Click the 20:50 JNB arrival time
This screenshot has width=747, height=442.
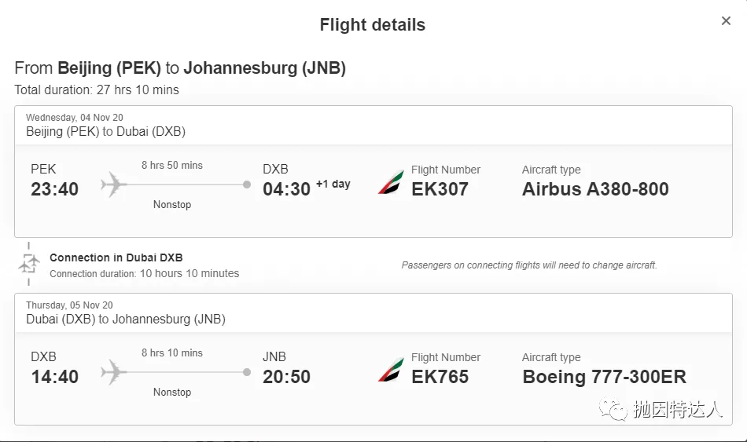(x=286, y=377)
